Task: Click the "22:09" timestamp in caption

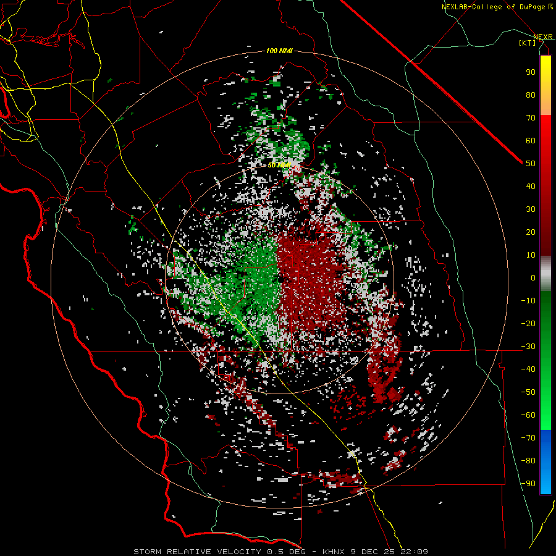Action: tap(414, 552)
